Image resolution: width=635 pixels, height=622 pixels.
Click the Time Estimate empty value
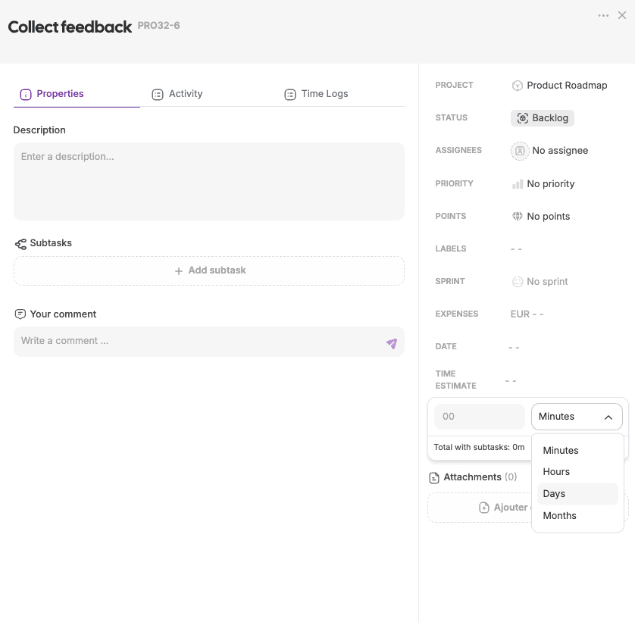point(510,381)
